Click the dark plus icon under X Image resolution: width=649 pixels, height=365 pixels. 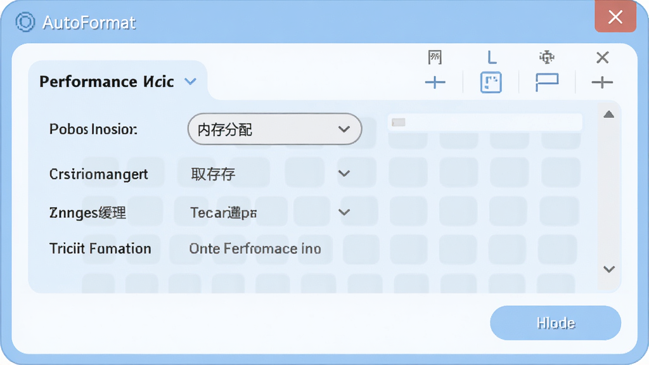coord(602,82)
